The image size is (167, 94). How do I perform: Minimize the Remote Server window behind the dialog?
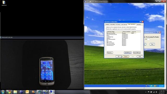(156, 32)
